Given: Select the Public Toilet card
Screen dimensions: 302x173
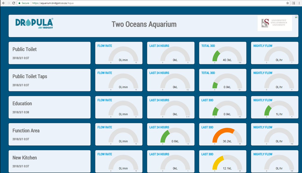Looking at the screenshot, I should (x=49, y=53).
